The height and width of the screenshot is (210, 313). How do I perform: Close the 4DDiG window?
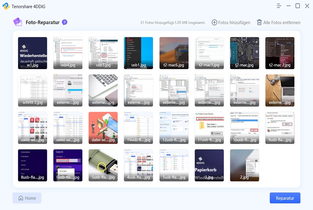307,6
